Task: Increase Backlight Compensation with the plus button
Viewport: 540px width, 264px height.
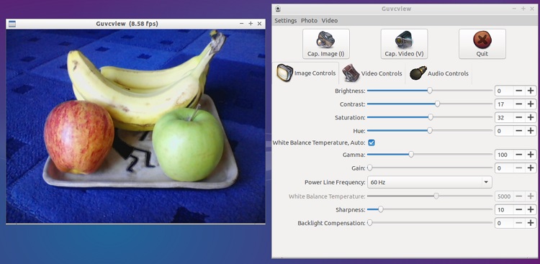Action: (531, 223)
